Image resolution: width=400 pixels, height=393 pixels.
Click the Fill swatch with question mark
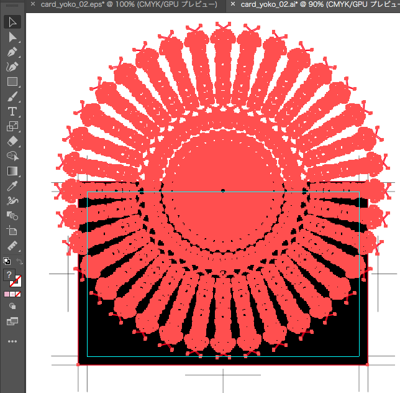click(x=9, y=274)
